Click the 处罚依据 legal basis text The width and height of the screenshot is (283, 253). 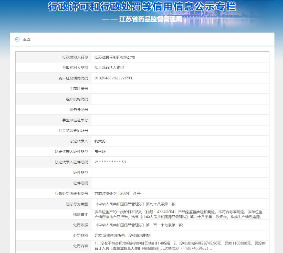[139, 225]
